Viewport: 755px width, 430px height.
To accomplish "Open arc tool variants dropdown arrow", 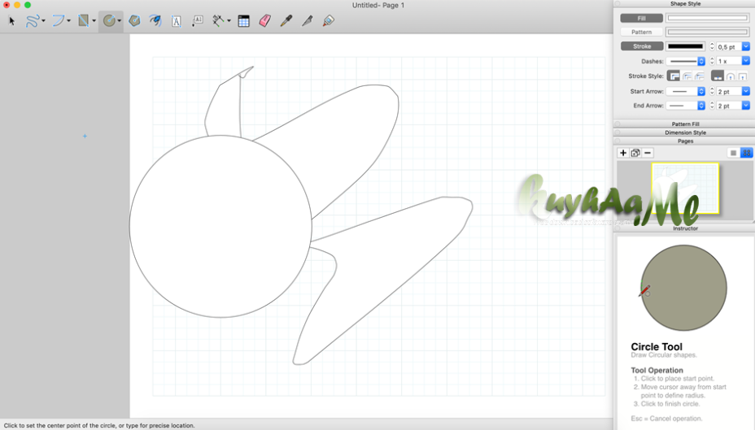I will pyautogui.click(x=68, y=20).
